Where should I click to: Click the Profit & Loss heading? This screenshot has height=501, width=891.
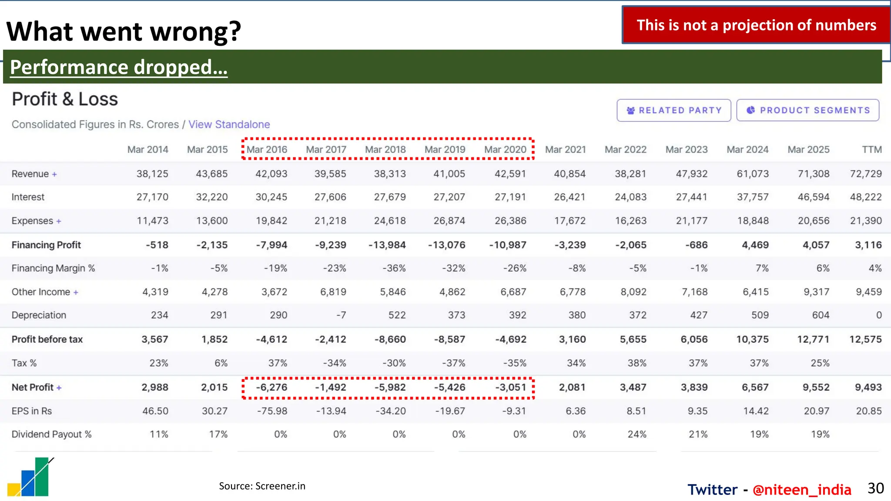(x=65, y=99)
